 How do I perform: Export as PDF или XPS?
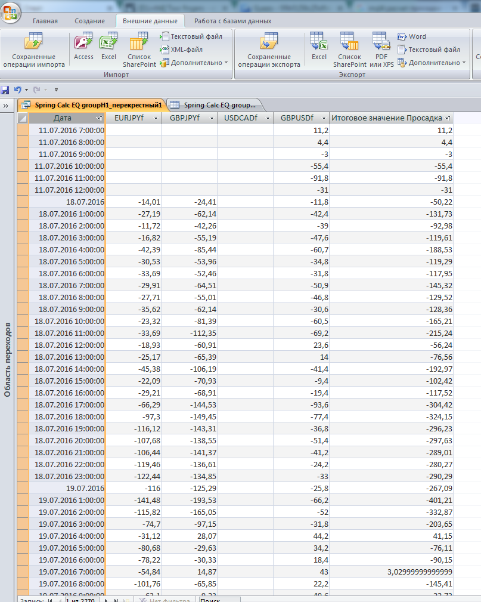tap(381, 50)
